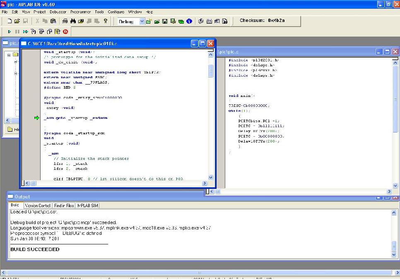Image resolution: width=400 pixels, height=280 pixels.
Task: Switch to the Find in Files tab
Action: point(64,205)
